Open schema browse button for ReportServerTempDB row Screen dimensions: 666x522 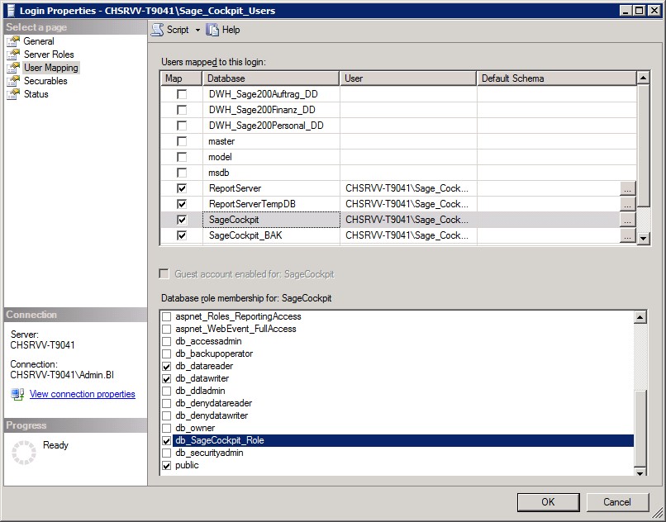628,204
